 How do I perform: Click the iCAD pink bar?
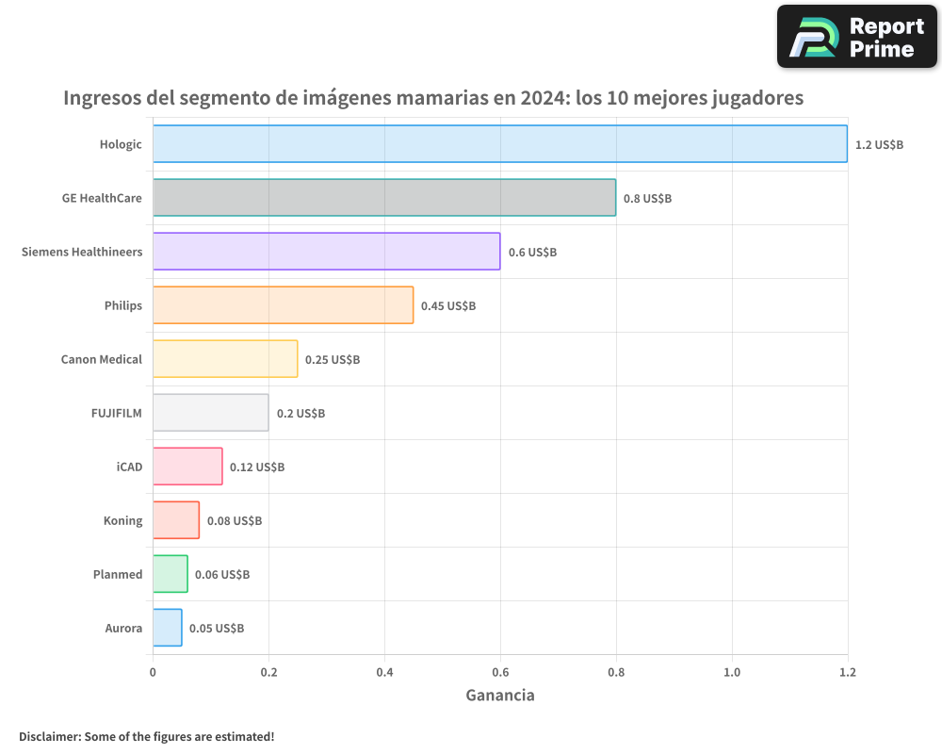(187, 467)
